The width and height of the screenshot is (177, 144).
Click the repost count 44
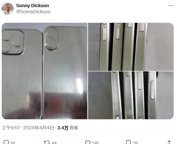click(x=54, y=143)
